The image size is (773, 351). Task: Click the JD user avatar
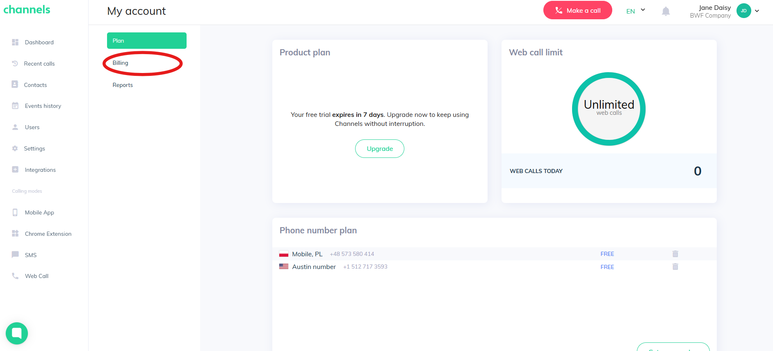[743, 11]
